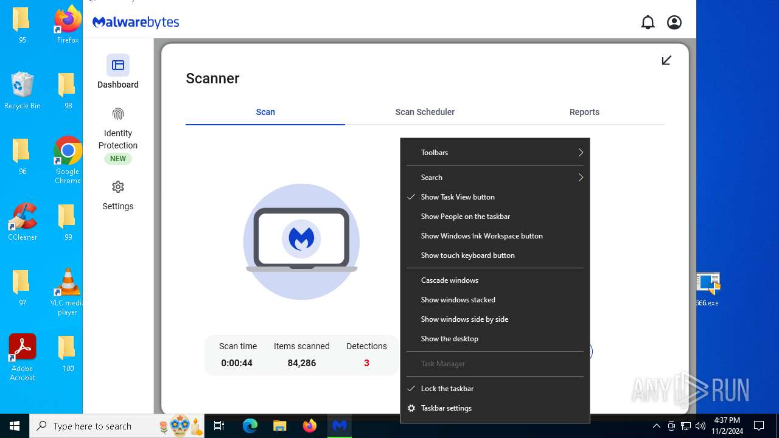Screen dimensions: 779x438
Task: Switch to the Reports tab
Action: 584,112
